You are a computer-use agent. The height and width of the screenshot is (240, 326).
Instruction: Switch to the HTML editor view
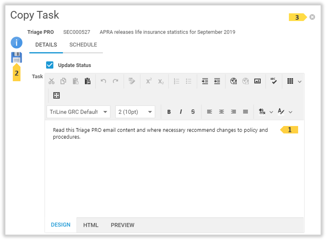click(x=91, y=225)
